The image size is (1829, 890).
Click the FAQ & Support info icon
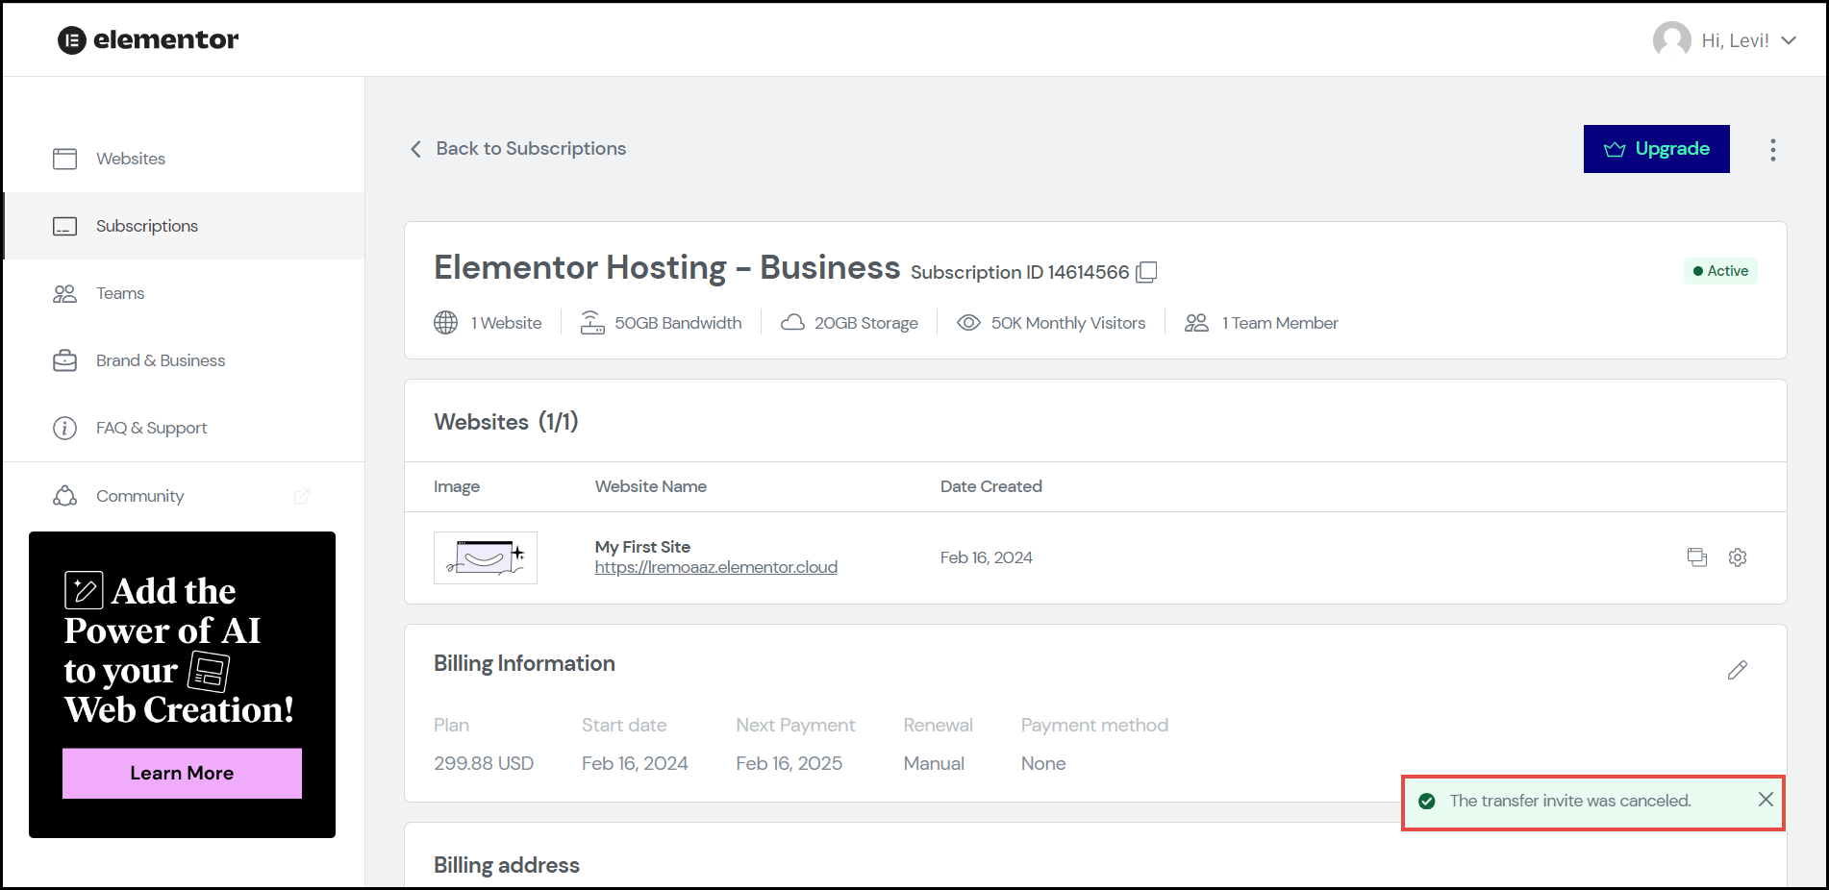65,428
